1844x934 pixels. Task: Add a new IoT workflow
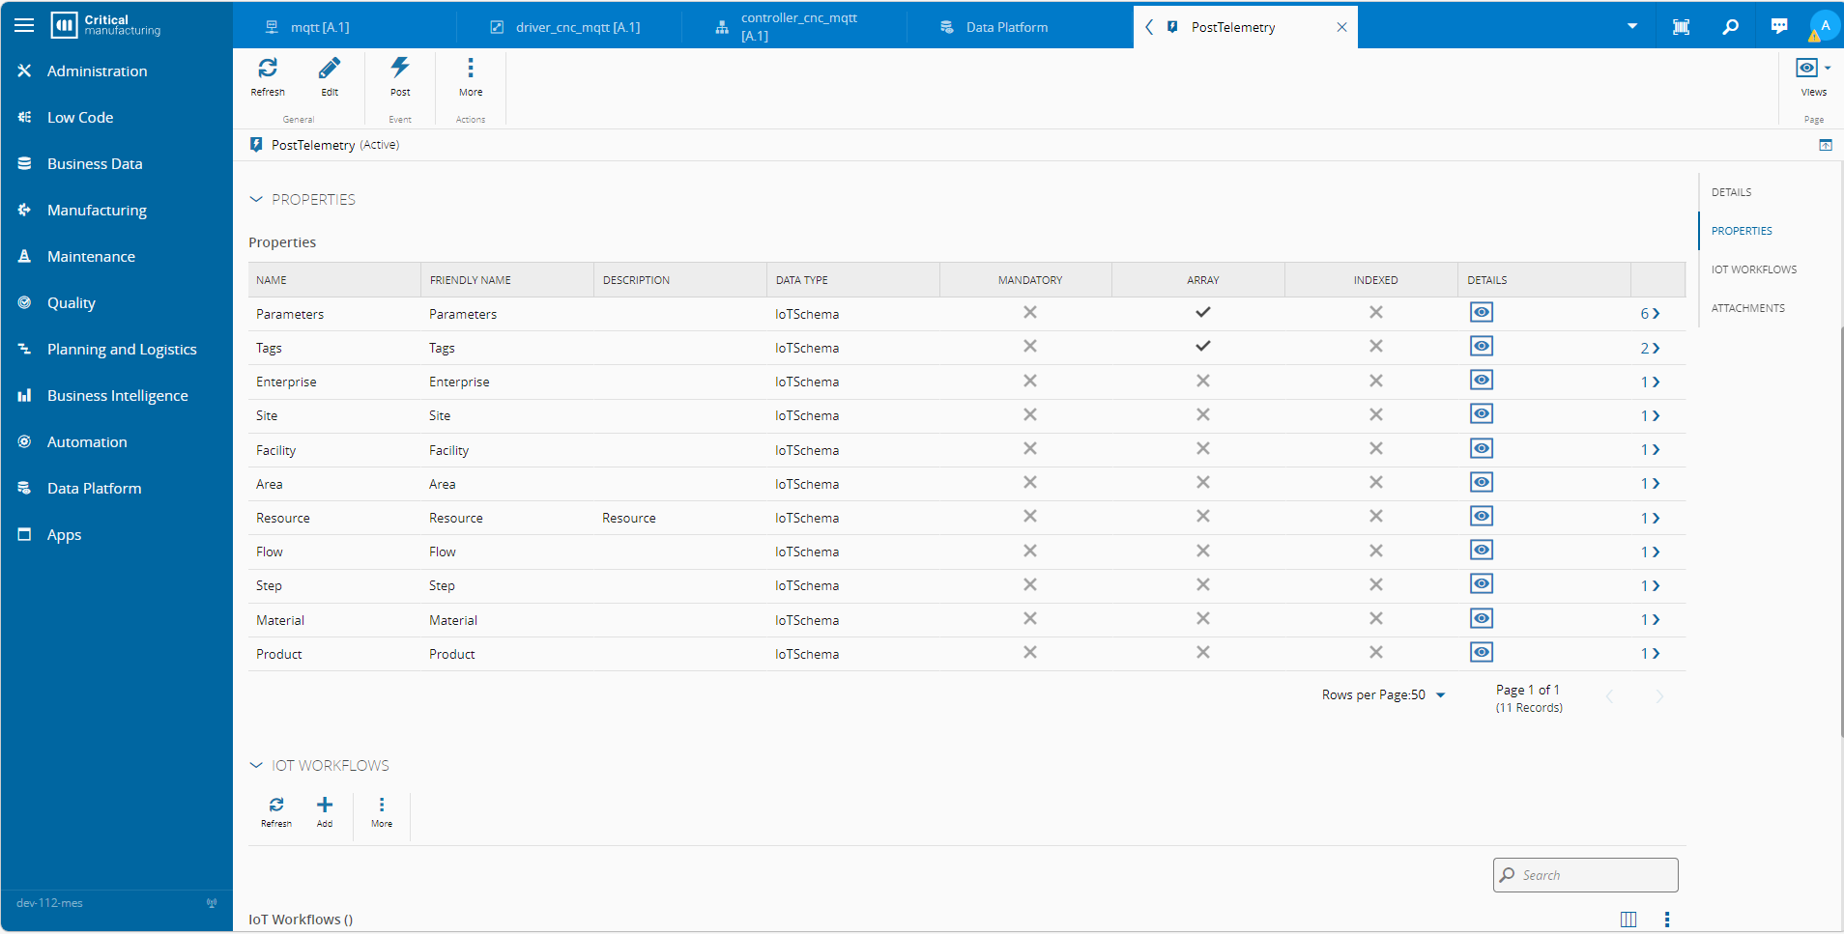tap(325, 806)
